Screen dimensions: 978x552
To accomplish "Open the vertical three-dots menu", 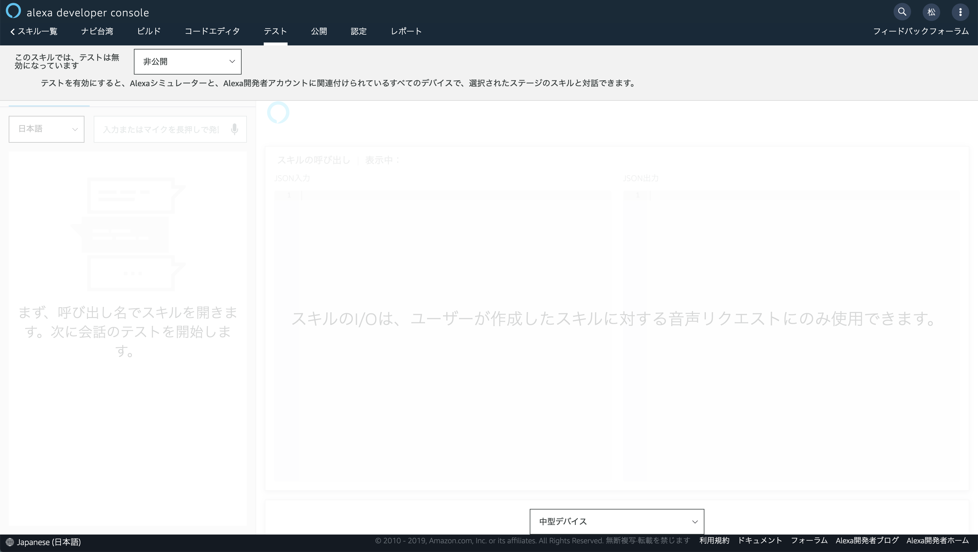I will [x=960, y=12].
